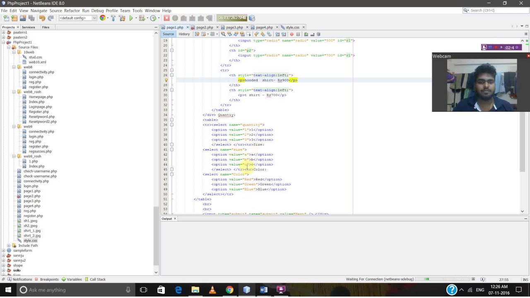
Task: Click the Shift Line Right icon
Action: [284, 34]
